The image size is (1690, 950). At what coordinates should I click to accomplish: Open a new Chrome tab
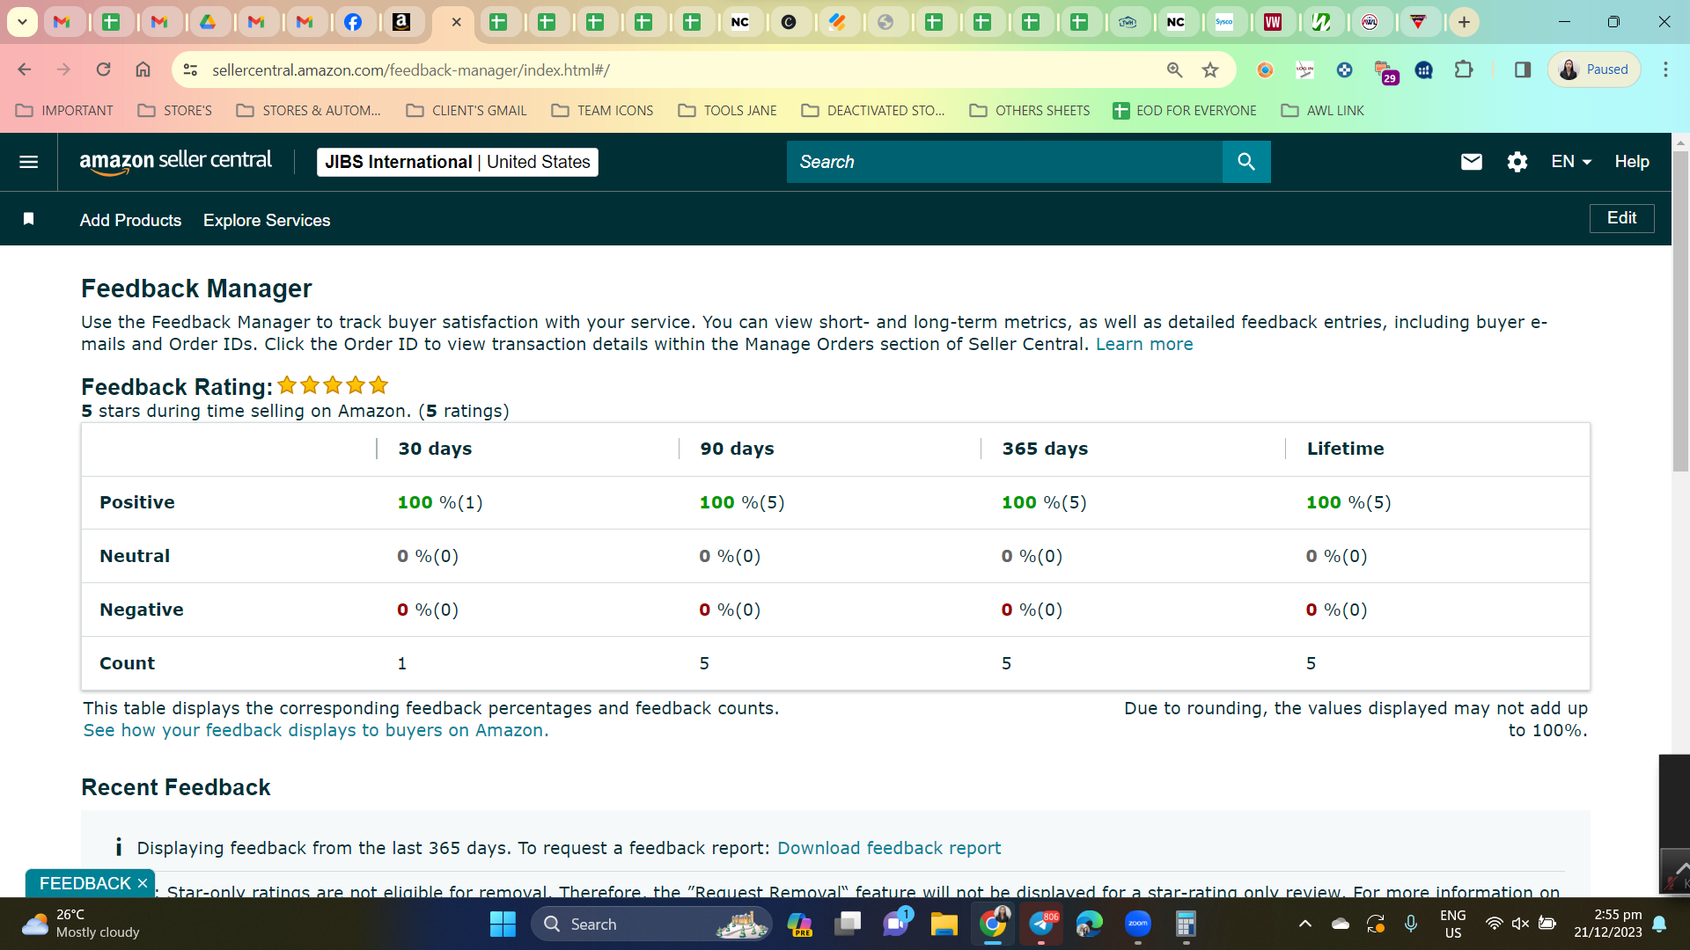tap(1464, 22)
